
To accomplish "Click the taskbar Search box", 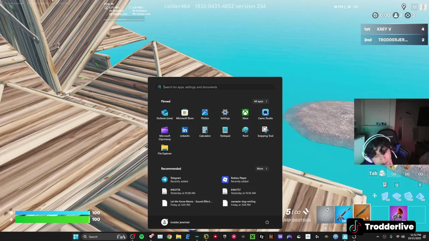I will tap(104, 237).
